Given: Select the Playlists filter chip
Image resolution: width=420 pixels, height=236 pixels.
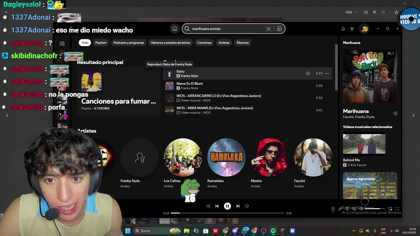Looking at the screenshot, I should tap(101, 43).
